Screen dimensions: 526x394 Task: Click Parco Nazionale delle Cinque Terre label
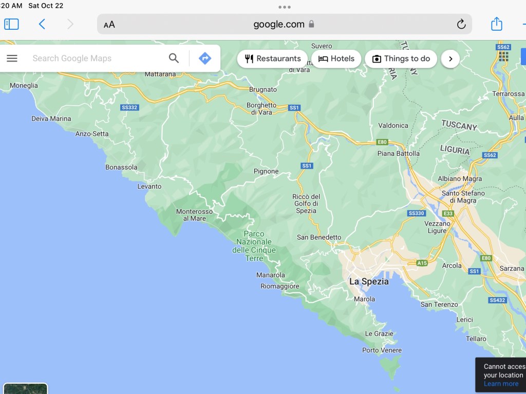tap(254, 246)
